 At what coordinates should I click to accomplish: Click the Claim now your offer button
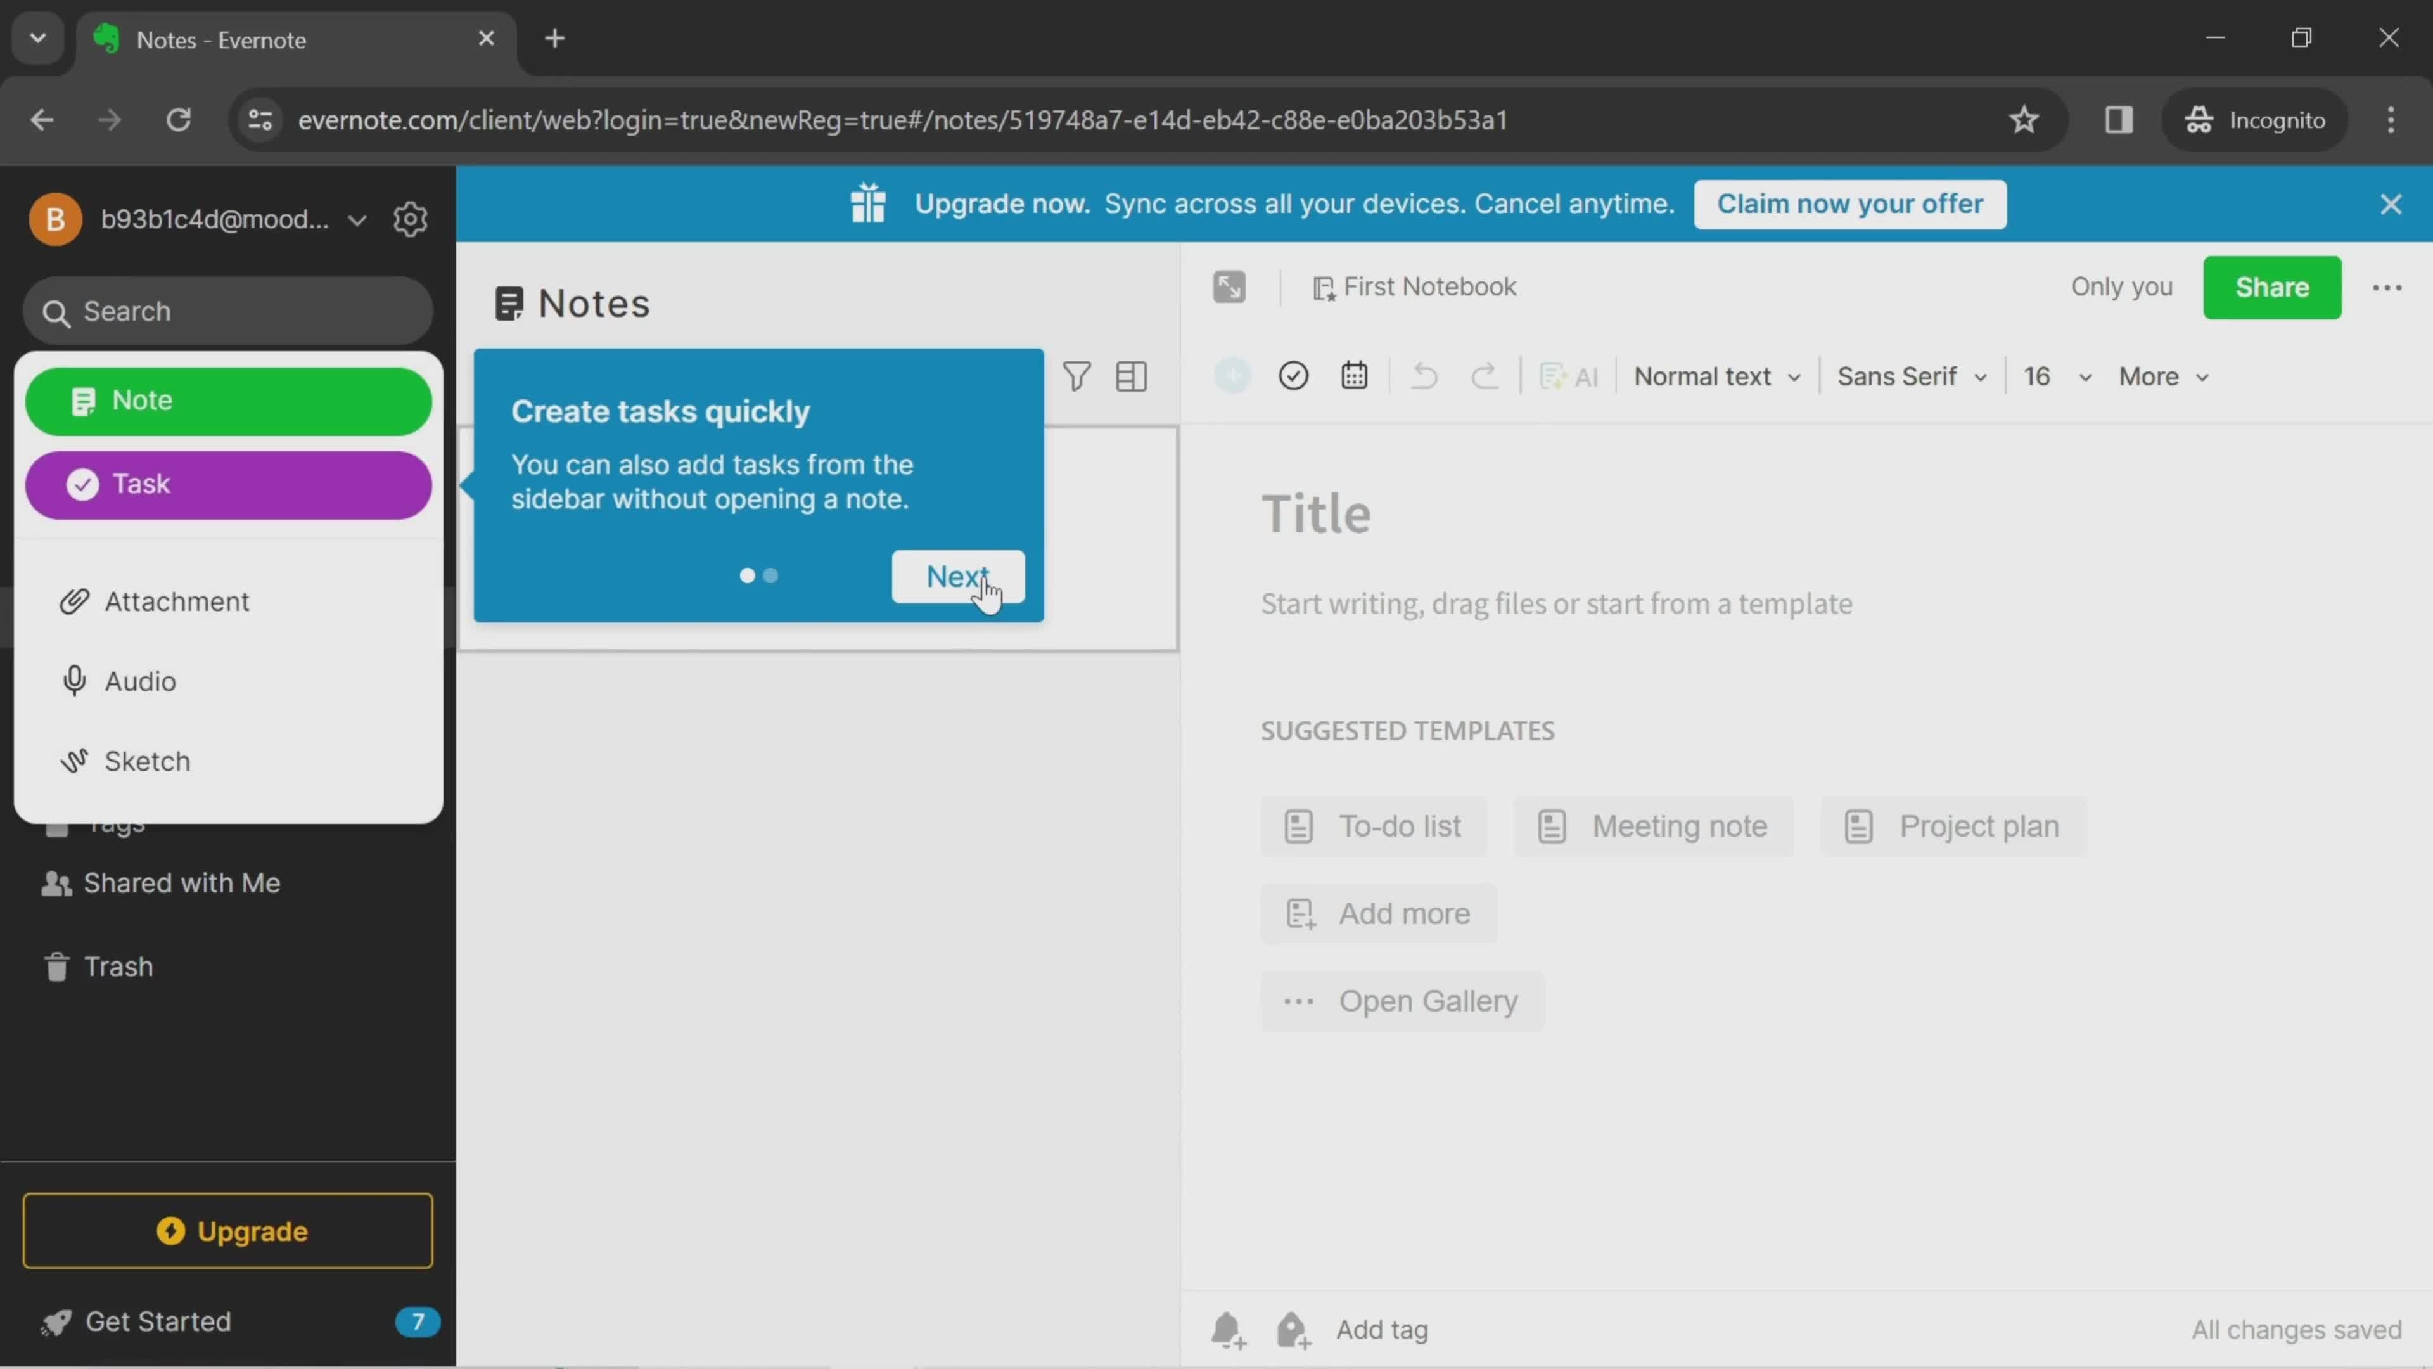(x=1850, y=202)
